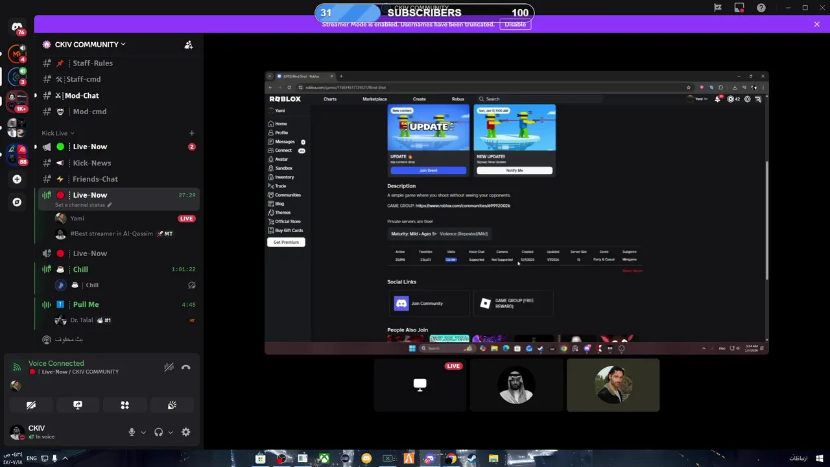The width and height of the screenshot is (830, 467).
Task: Open the Friends-Chat channel
Action: click(x=117, y=179)
